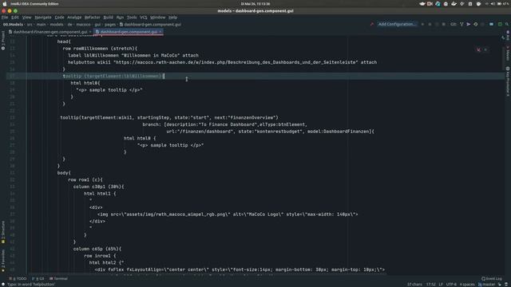511x287 pixels.
Task: Close the dashboard-finanzen-gen.component.gui tab
Action: coord(90,32)
